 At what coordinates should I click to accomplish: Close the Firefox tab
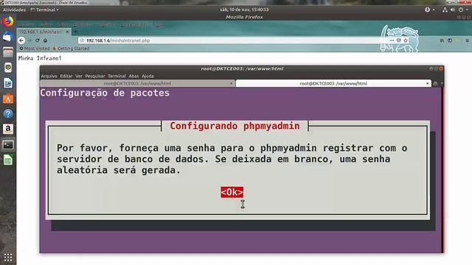click(67, 32)
